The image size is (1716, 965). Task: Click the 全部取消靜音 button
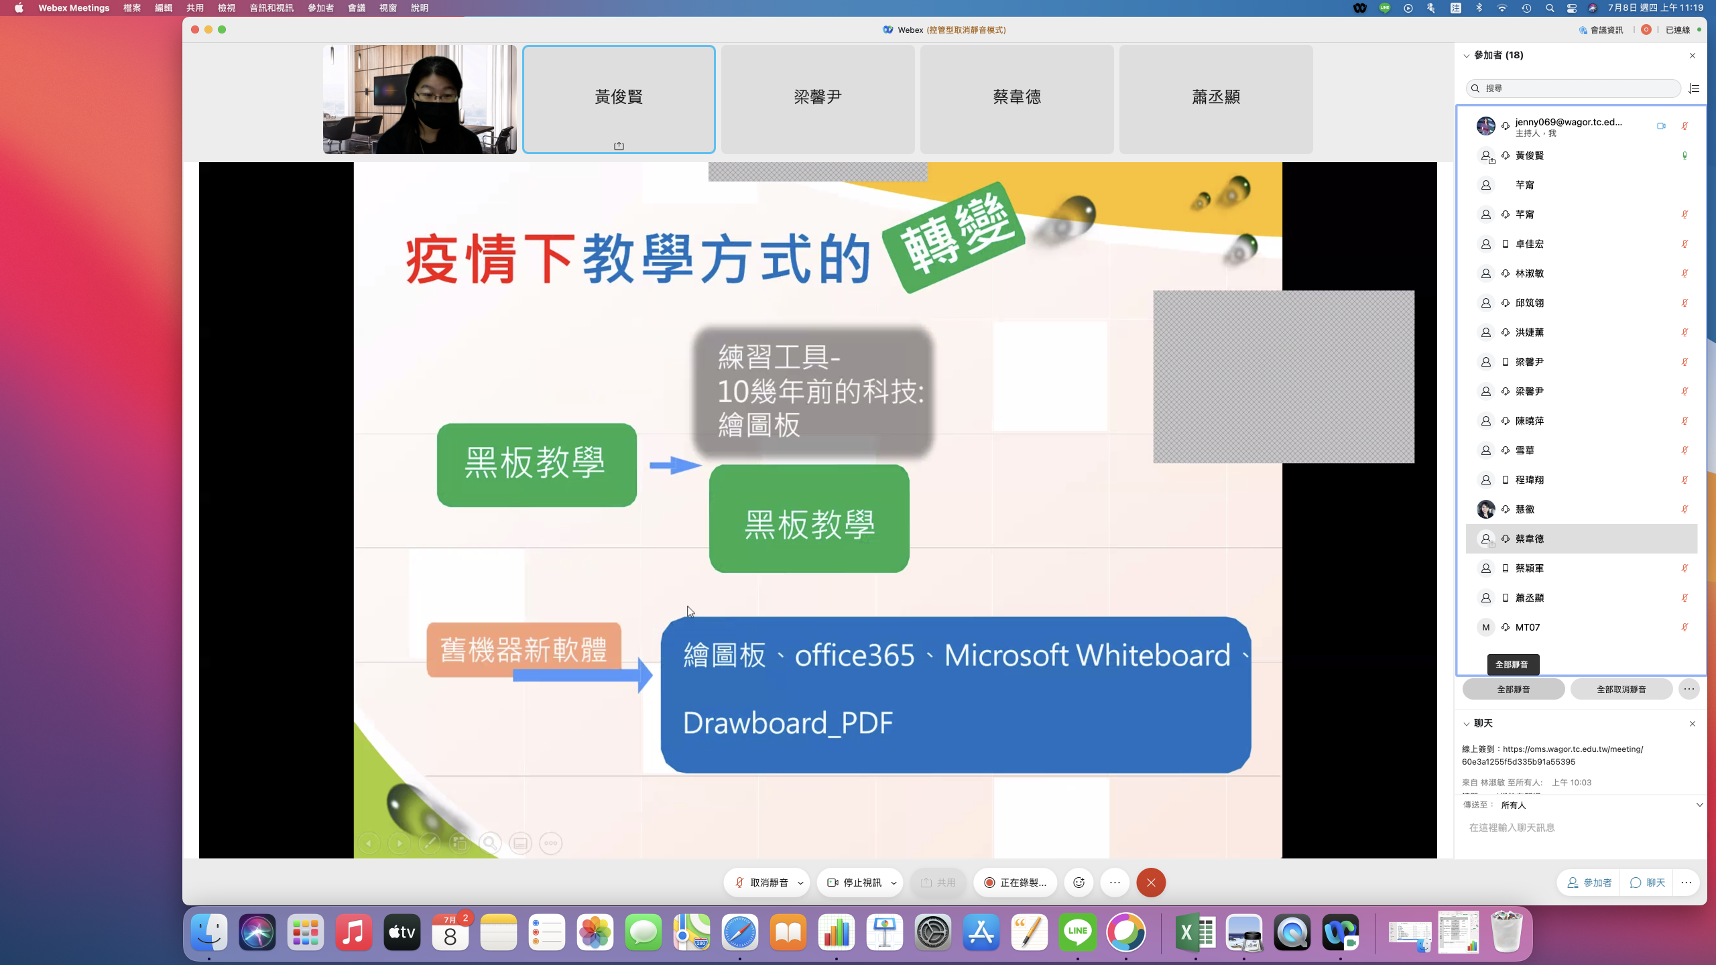click(x=1621, y=689)
